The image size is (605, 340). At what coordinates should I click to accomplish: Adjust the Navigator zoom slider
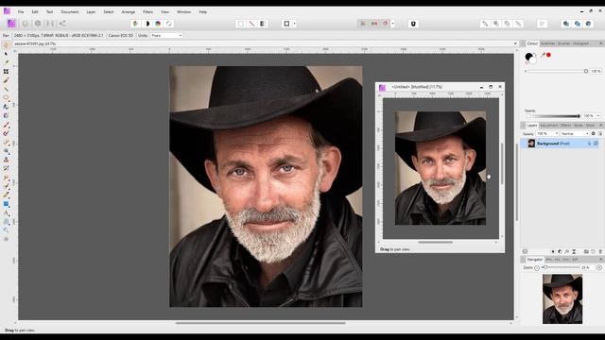point(561,267)
